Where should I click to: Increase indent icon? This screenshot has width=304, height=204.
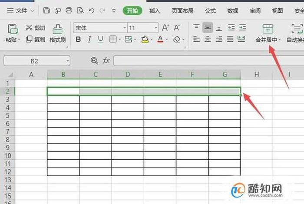[242, 28]
